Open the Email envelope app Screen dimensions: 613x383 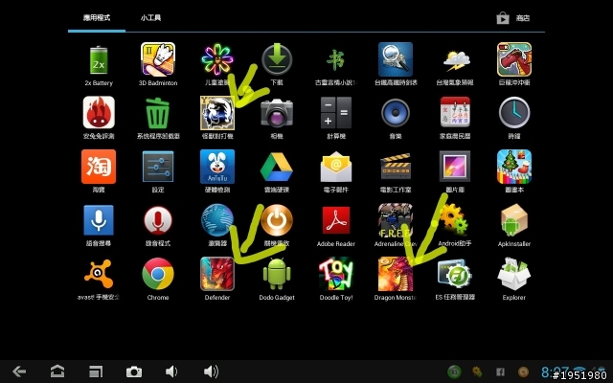336,168
